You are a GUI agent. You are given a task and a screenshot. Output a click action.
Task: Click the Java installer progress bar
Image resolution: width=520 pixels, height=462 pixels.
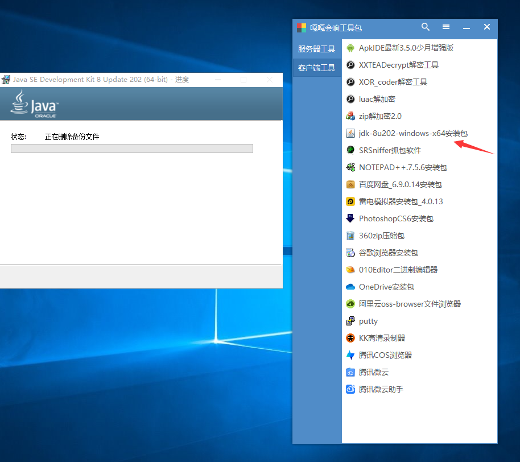point(132,148)
